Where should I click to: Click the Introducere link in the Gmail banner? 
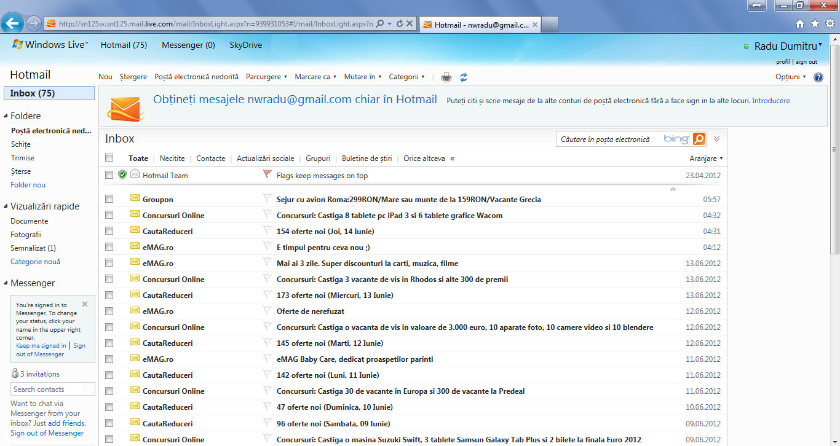coord(771,100)
